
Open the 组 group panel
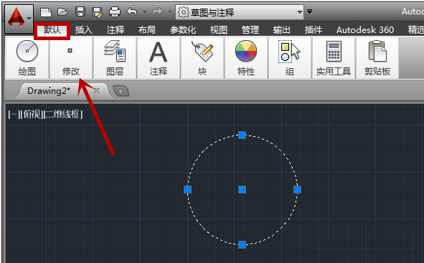point(290,58)
